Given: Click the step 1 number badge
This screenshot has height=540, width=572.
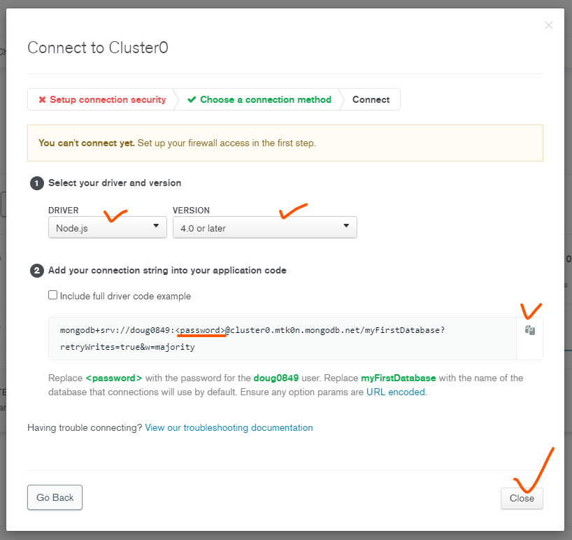Looking at the screenshot, I should 36,183.
